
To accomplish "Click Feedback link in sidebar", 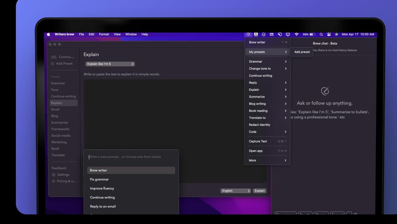I will pyautogui.click(x=58, y=168).
